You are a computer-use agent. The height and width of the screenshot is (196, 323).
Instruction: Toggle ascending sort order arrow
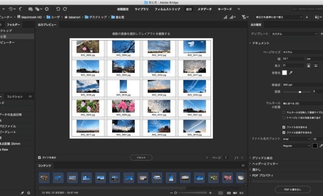tap(307, 17)
